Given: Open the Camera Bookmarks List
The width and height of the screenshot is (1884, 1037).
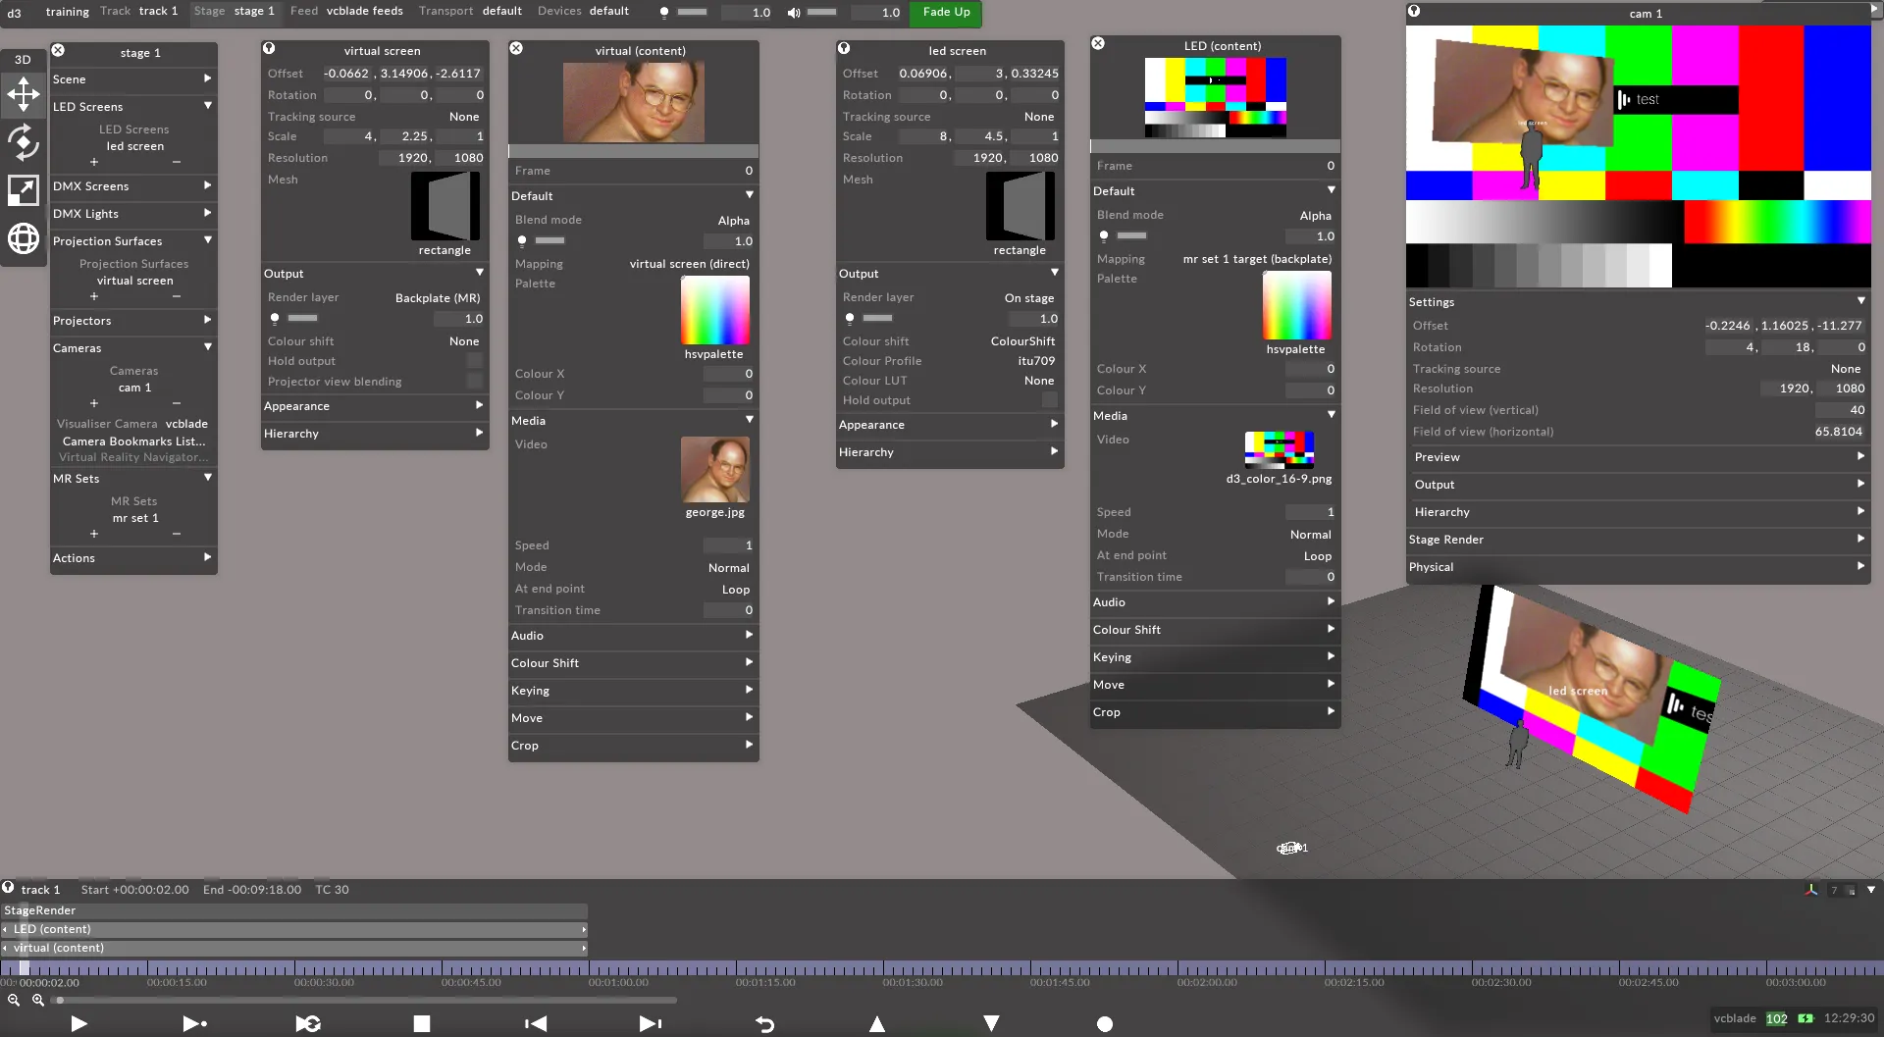Looking at the screenshot, I should pyautogui.click(x=134, y=441).
